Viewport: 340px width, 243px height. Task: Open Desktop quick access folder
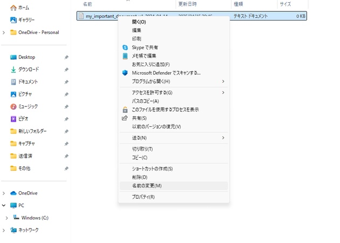pos(26,57)
